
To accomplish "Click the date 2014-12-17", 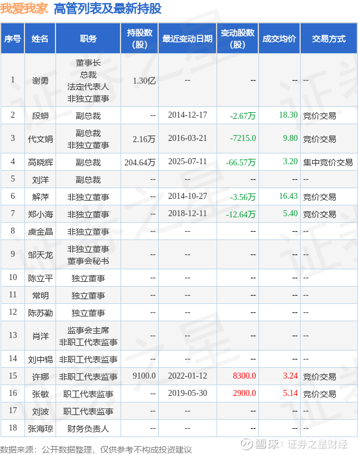I will (187, 115).
